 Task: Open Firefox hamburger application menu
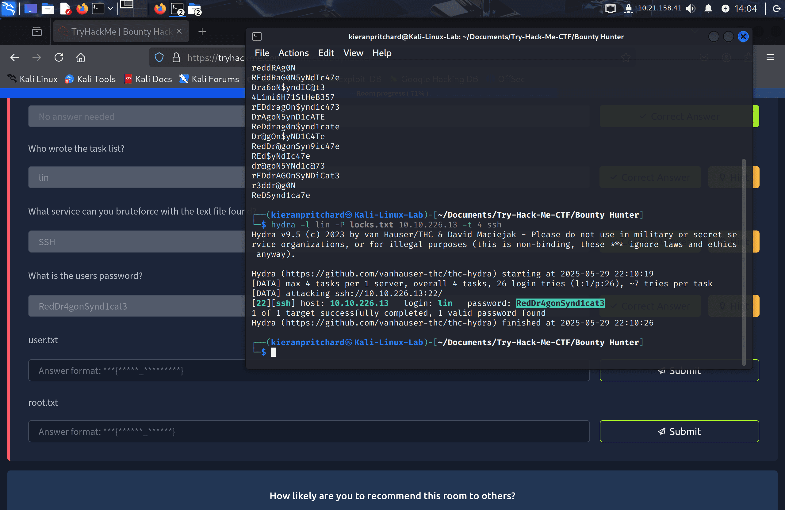click(770, 58)
